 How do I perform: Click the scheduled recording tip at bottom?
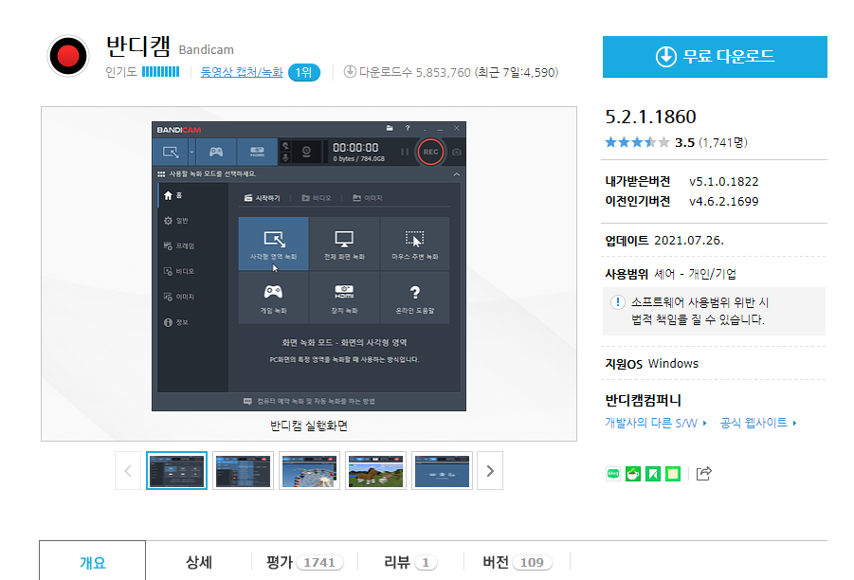[x=309, y=402]
